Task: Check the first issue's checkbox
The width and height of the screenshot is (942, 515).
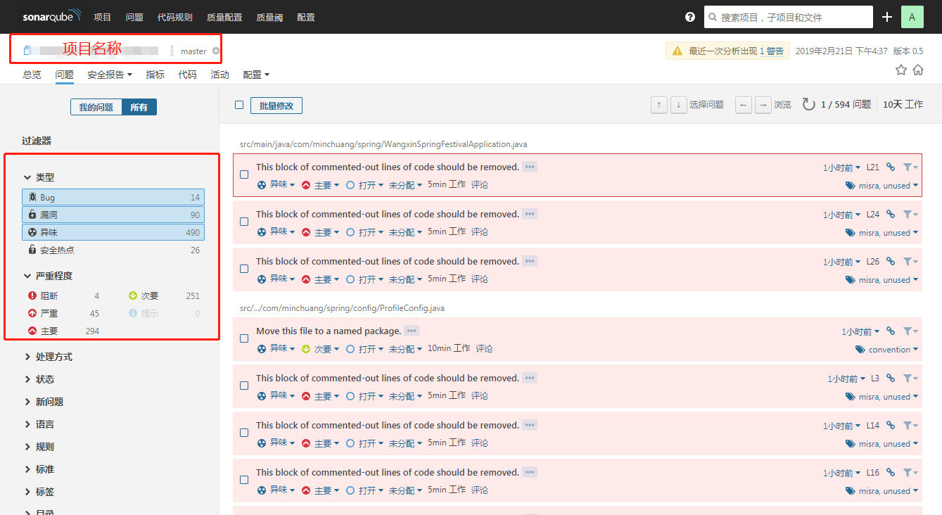Action: pos(243,174)
